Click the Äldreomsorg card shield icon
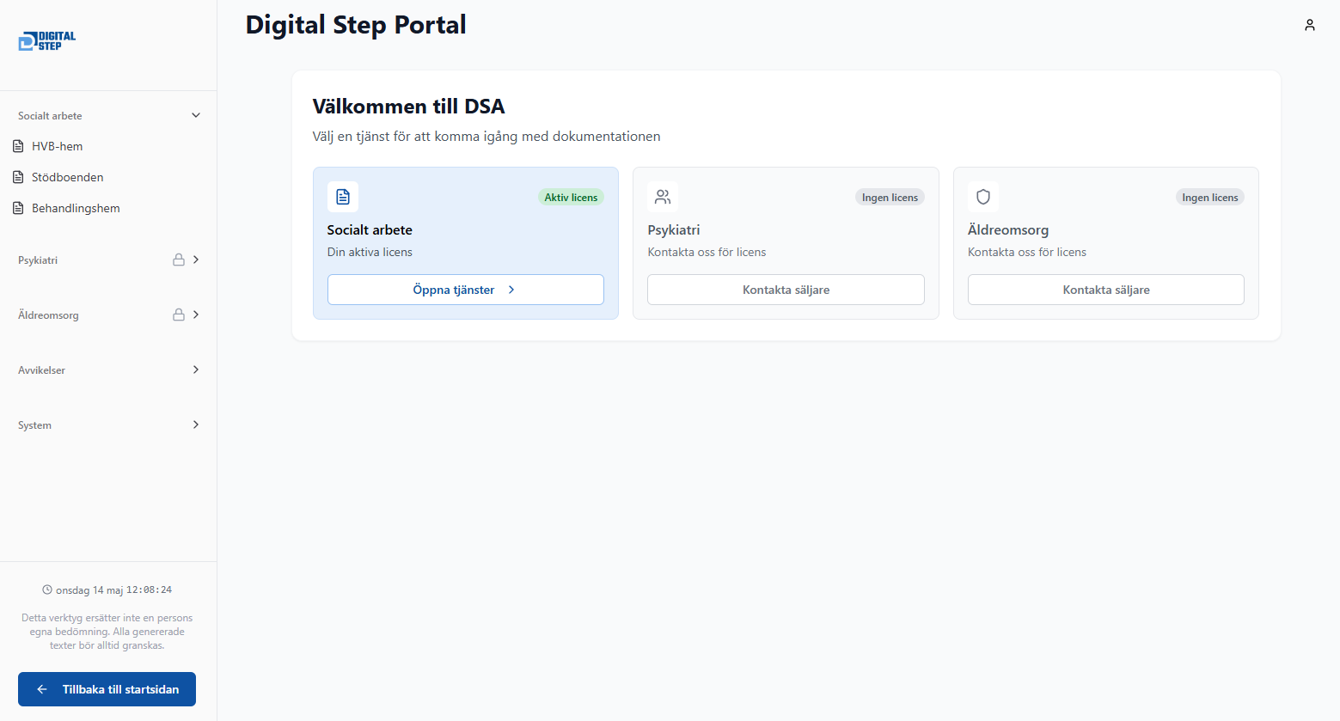The height and width of the screenshot is (721, 1340). point(983,197)
